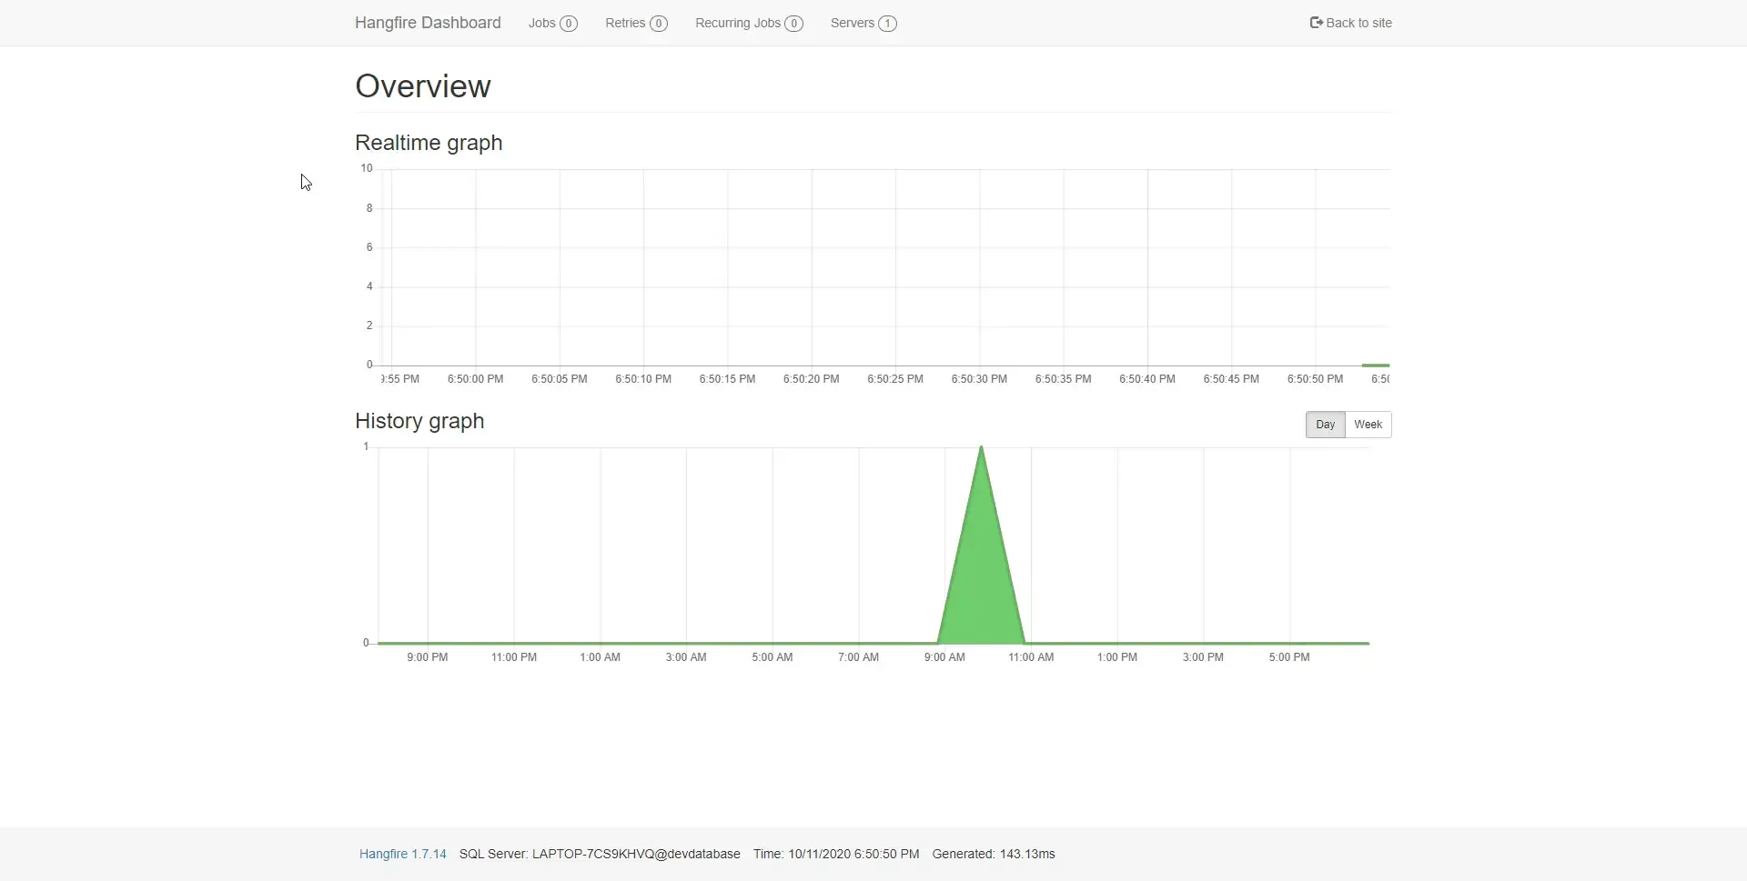
Task: Navigate to Recurring Jobs
Action: point(737,23)
